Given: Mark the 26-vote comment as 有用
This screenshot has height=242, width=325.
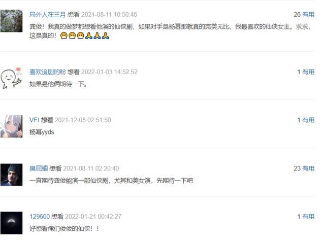Looking at the screenshot, I should coord(308,15).
